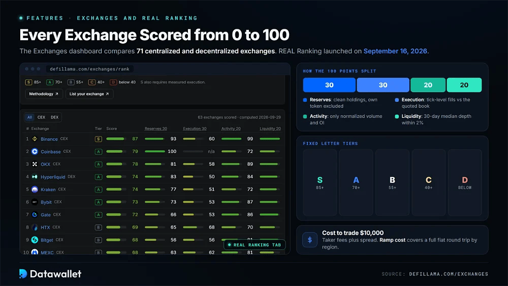Click the dark green 20 points segment
The image size is (508, 286).
(428, 85)
